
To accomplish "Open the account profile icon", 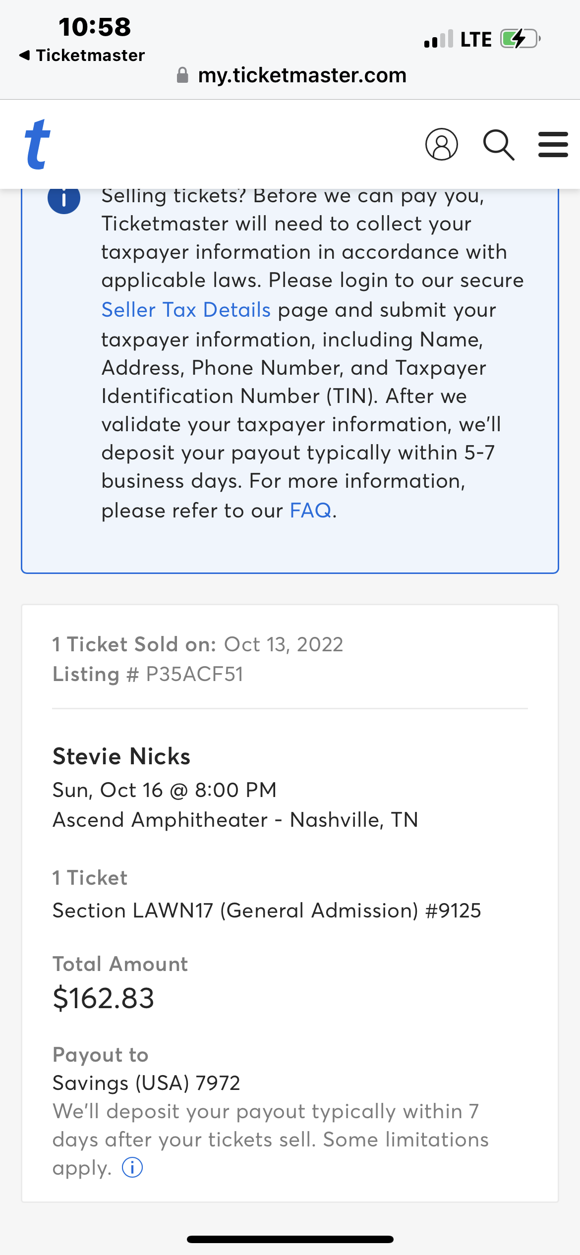I will tap(441, 144).
